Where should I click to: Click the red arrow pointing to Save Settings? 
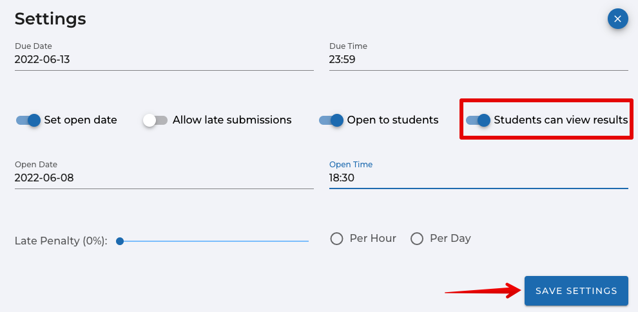point(483,291)
